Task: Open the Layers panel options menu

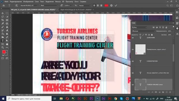Action: point(173,23)
